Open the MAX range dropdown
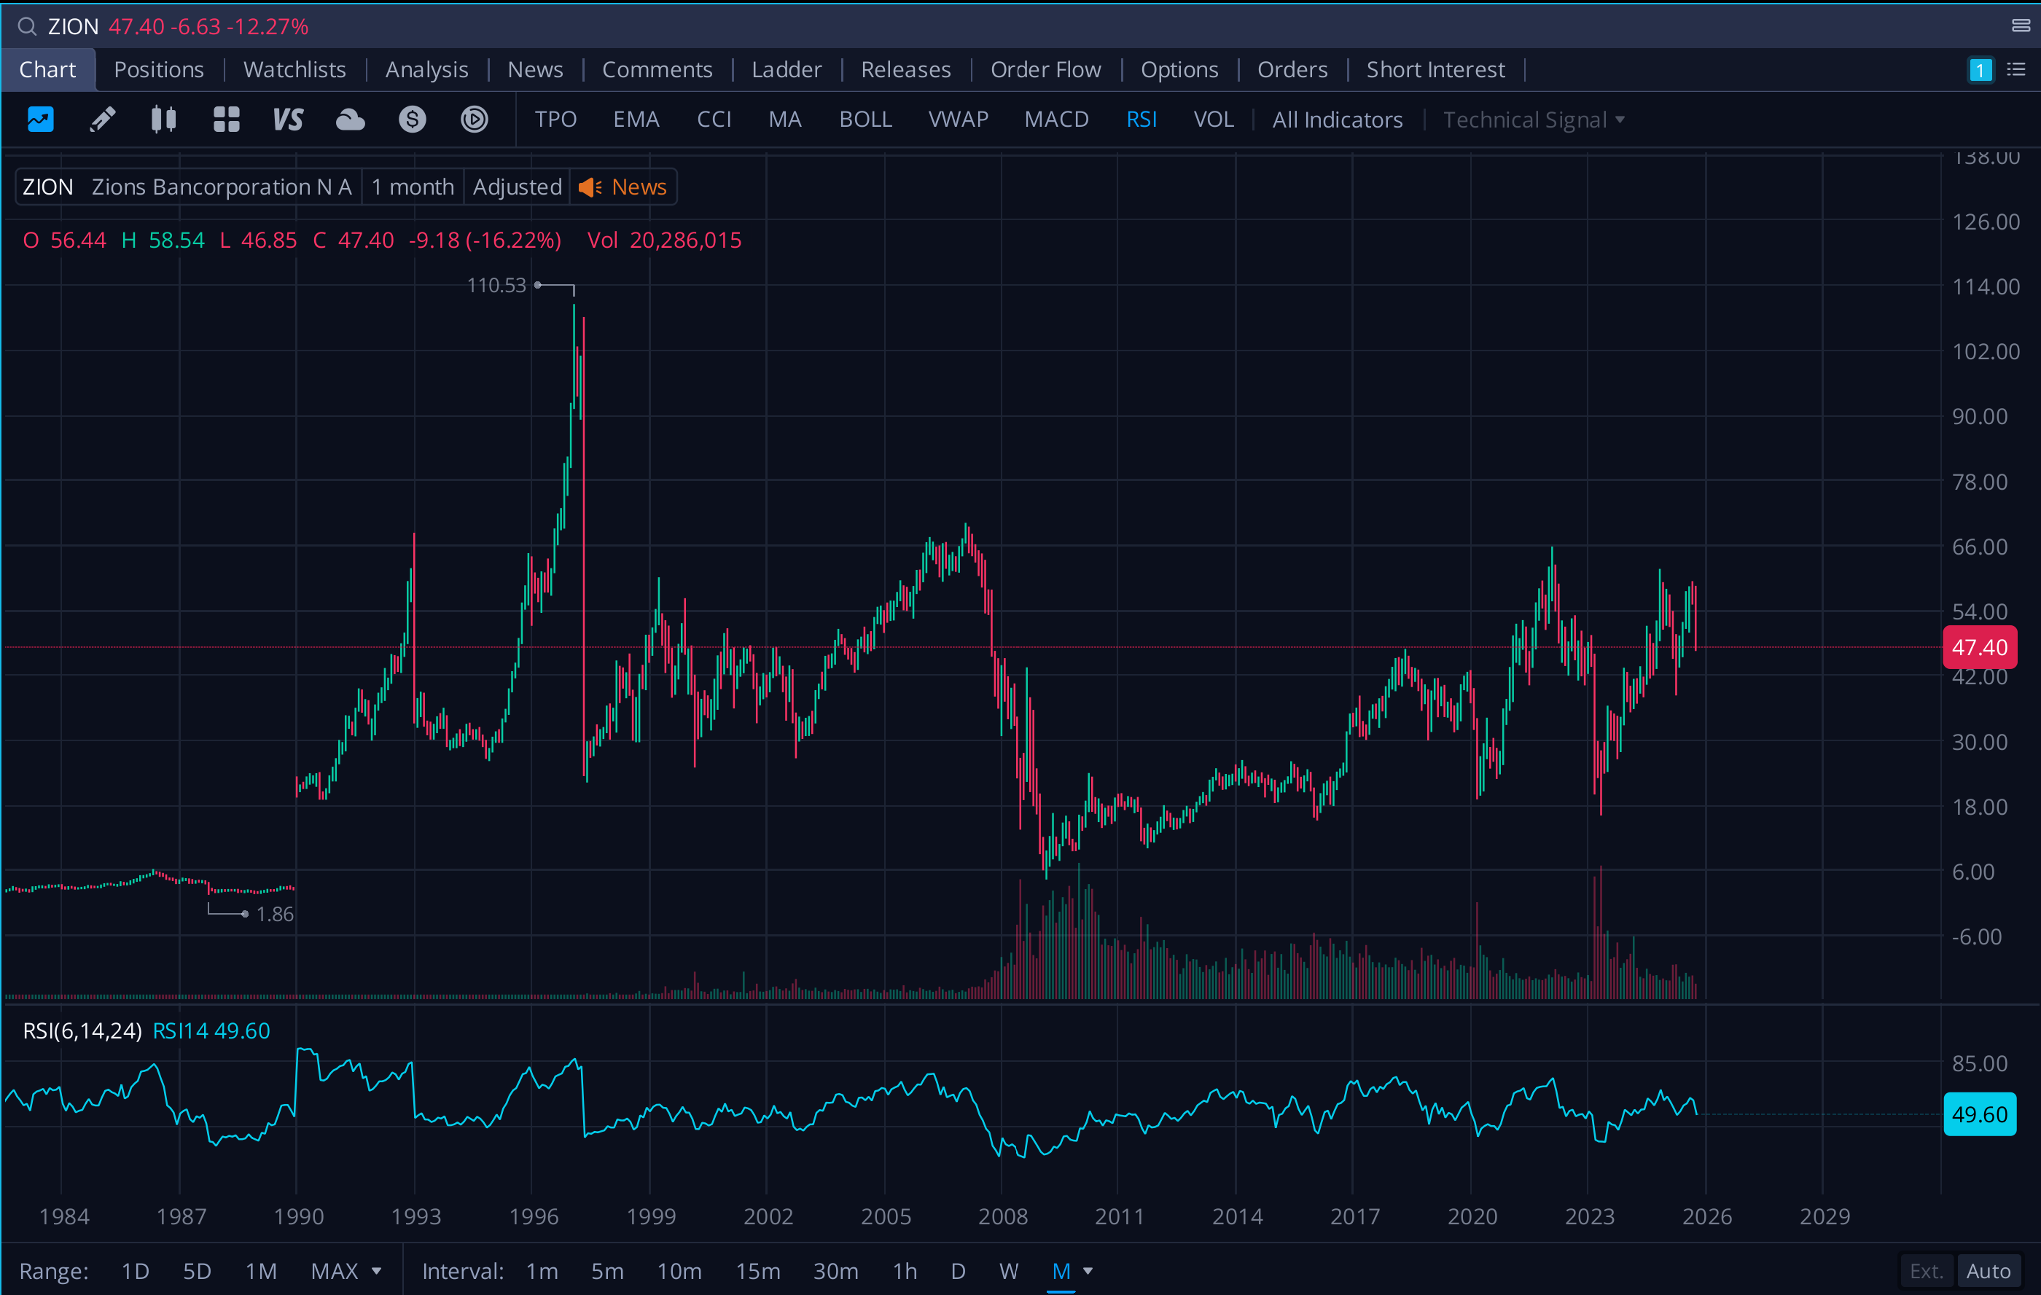The image size is (2041, 1295). click(346, 1270)
